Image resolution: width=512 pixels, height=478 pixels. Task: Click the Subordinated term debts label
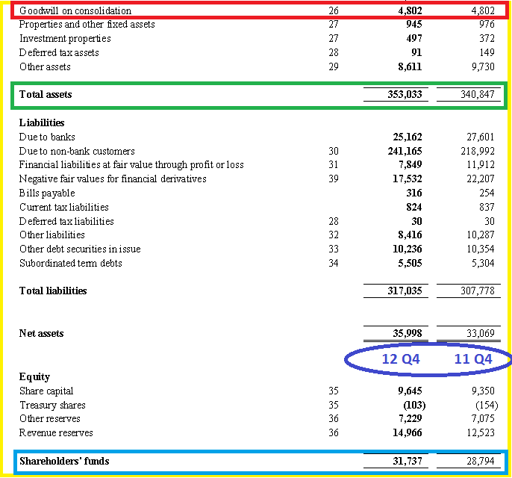click(70, 264)
